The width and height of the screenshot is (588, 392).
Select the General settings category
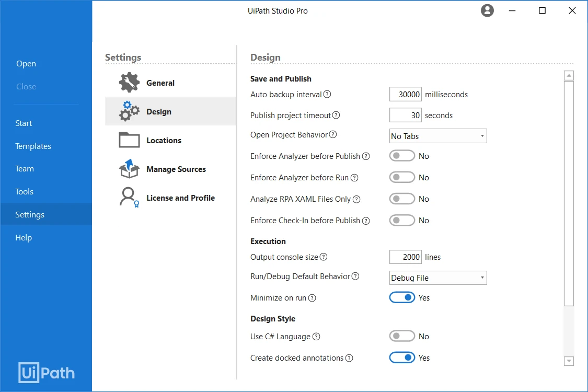[x=170, y=83]
